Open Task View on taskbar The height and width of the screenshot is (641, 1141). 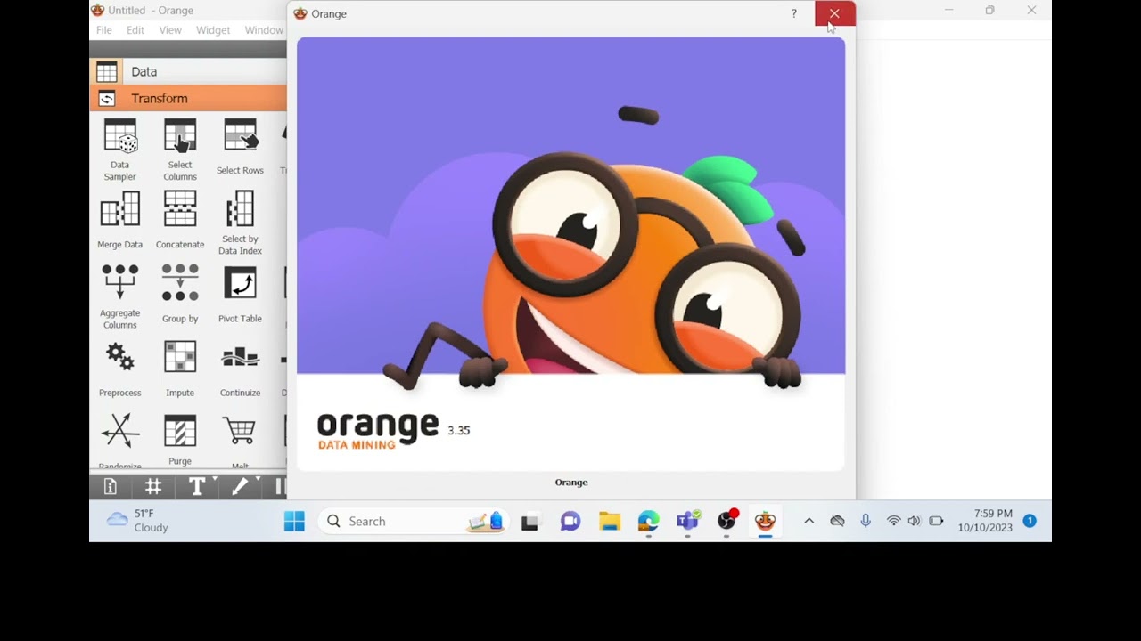point(530,522)
